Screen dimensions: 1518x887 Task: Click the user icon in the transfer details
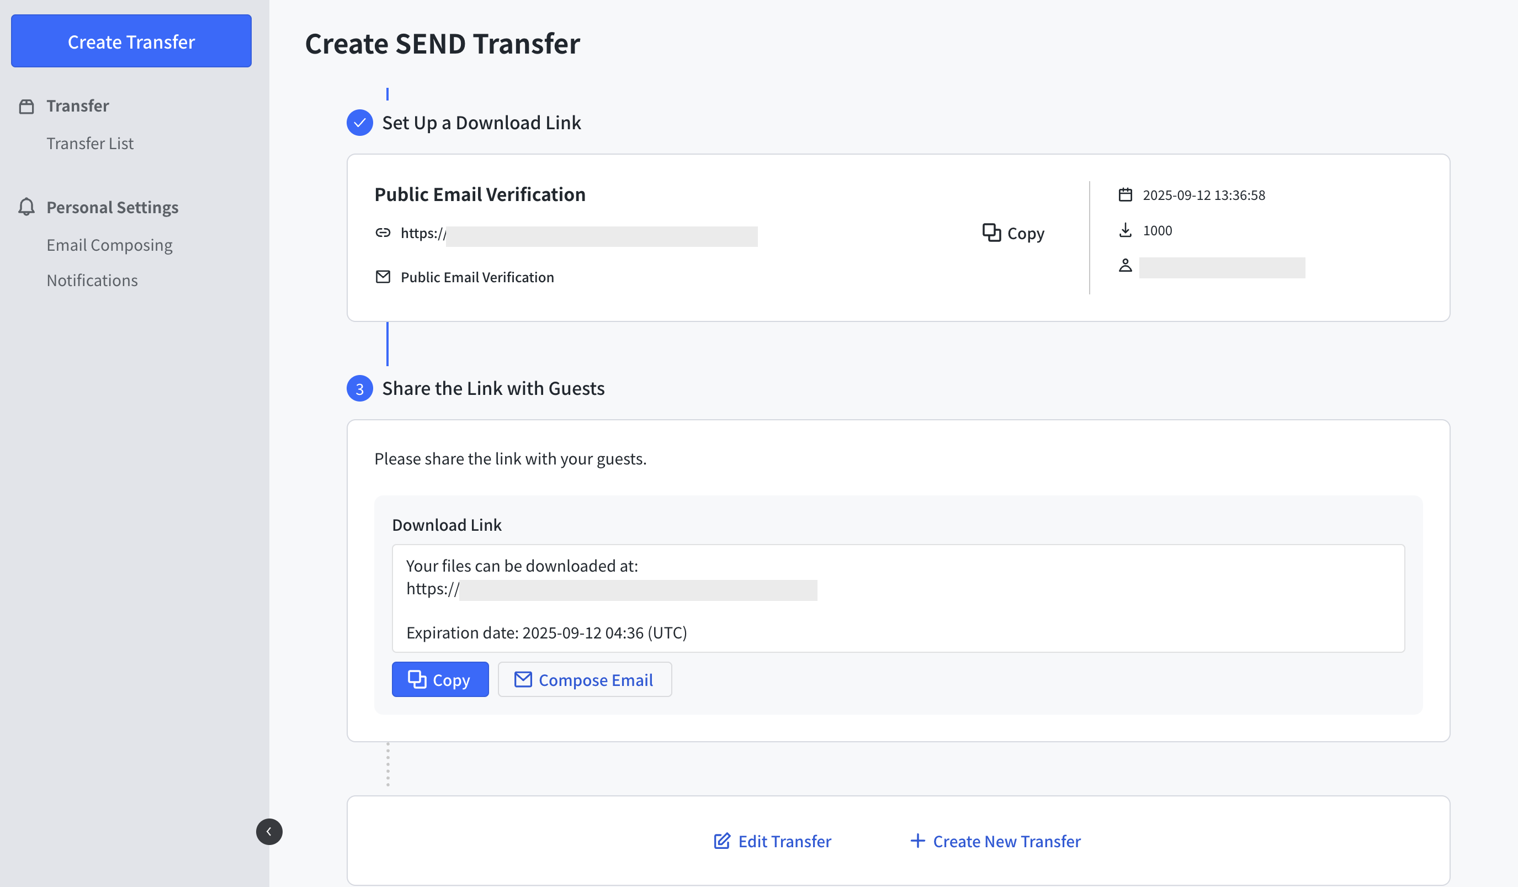pyautogui.click(x=1125, y=266)
